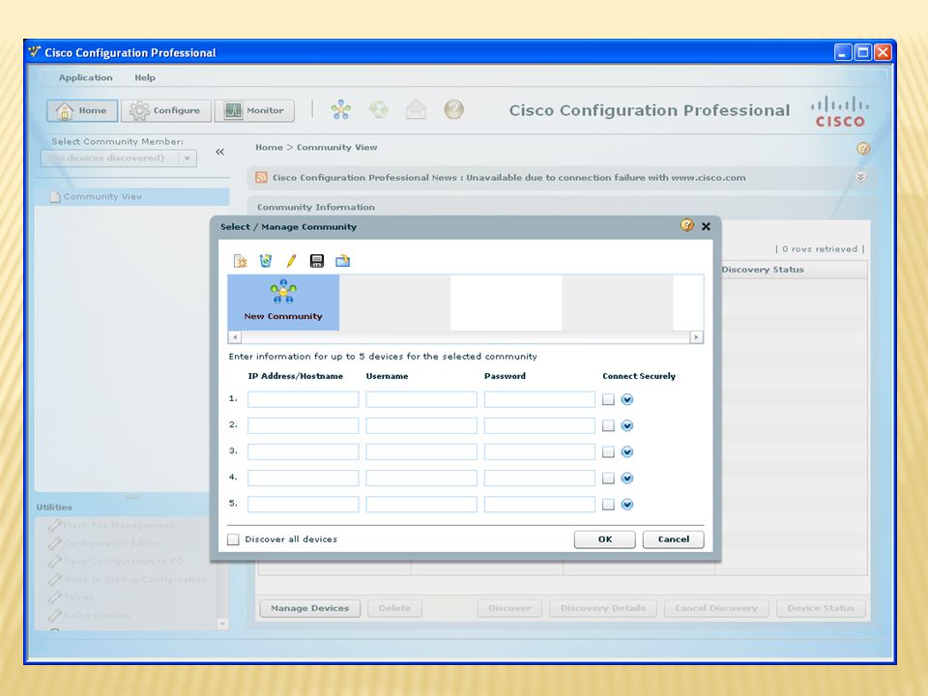Click the create new community icon in dialog toolbar
This screenshot has width=928, height=696.
tap(241, 261)
